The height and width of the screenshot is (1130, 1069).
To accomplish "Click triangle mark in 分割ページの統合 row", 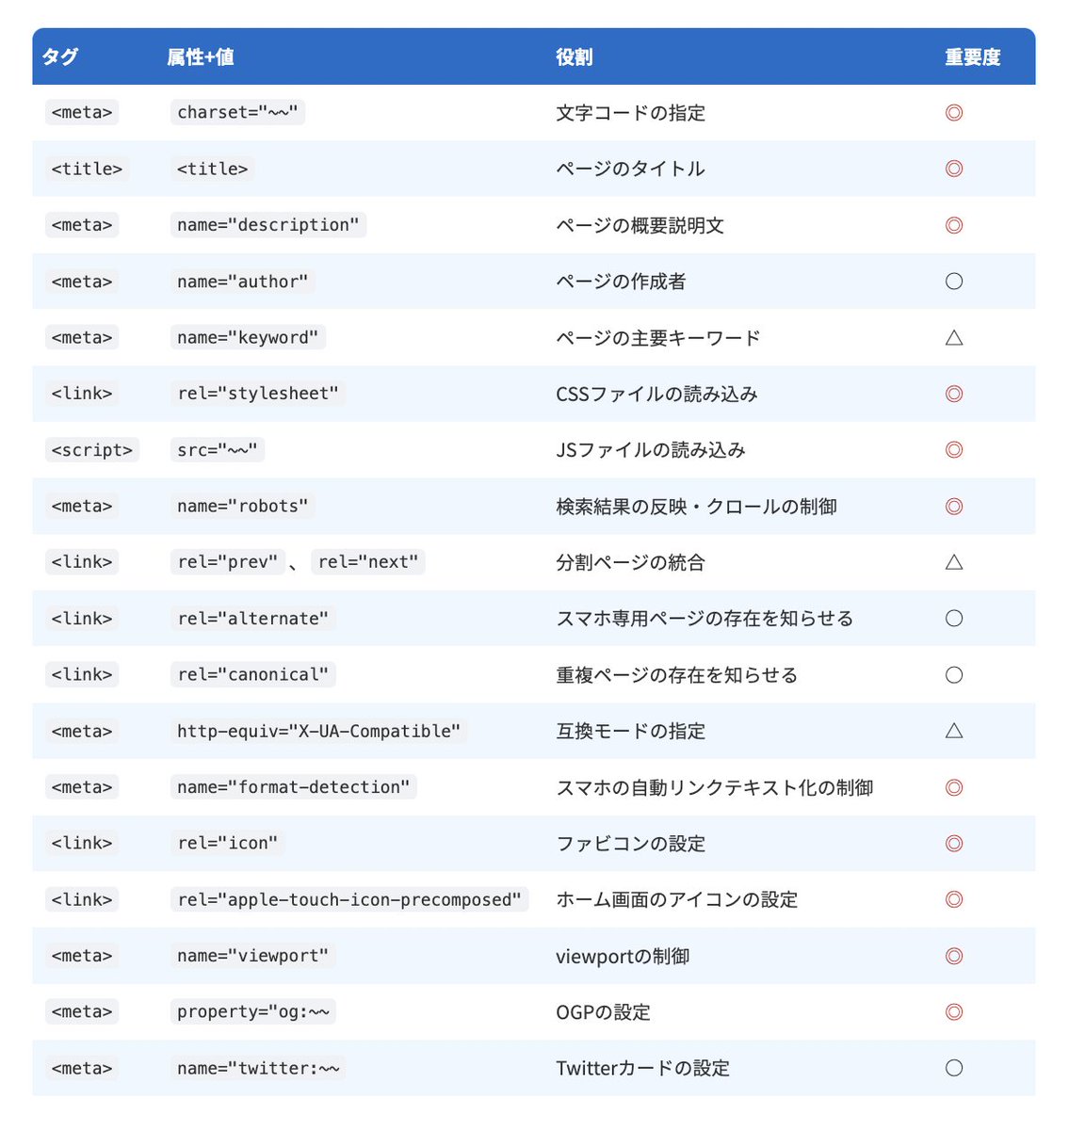I will [x=953, y=562].
